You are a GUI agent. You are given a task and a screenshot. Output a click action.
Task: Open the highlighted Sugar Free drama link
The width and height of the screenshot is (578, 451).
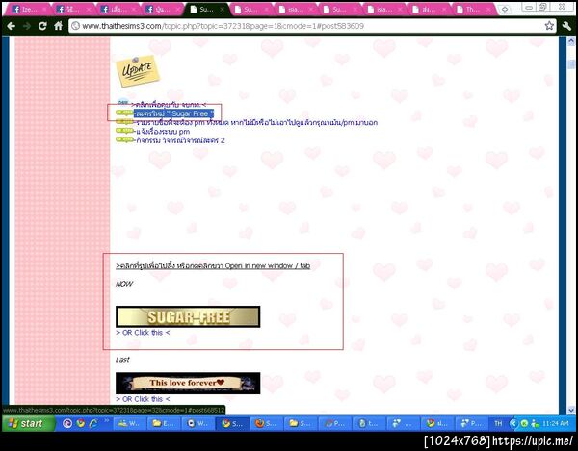[x=174, y=113]
